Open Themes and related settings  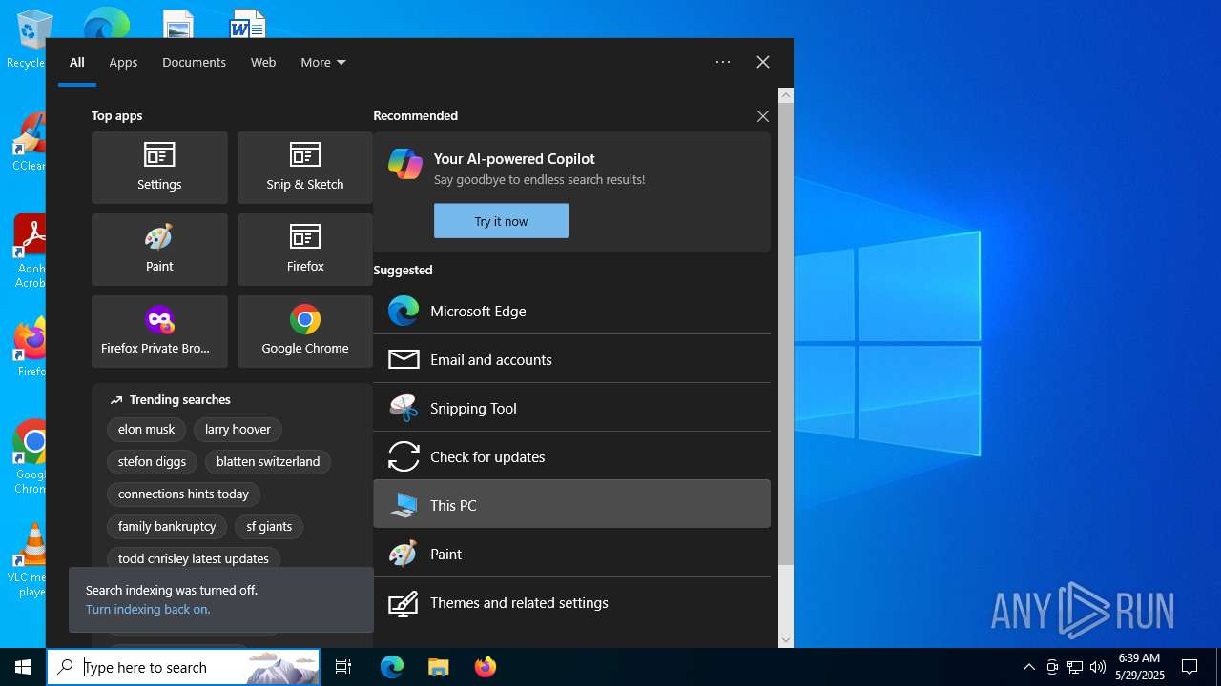point(571,602)
